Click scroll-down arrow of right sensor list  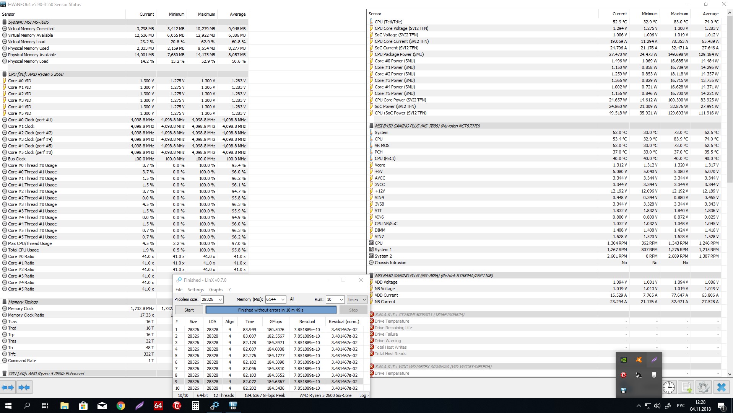730,374
